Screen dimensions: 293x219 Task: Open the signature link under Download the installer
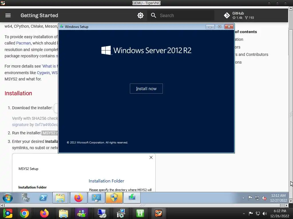click(x=20, y=125)
